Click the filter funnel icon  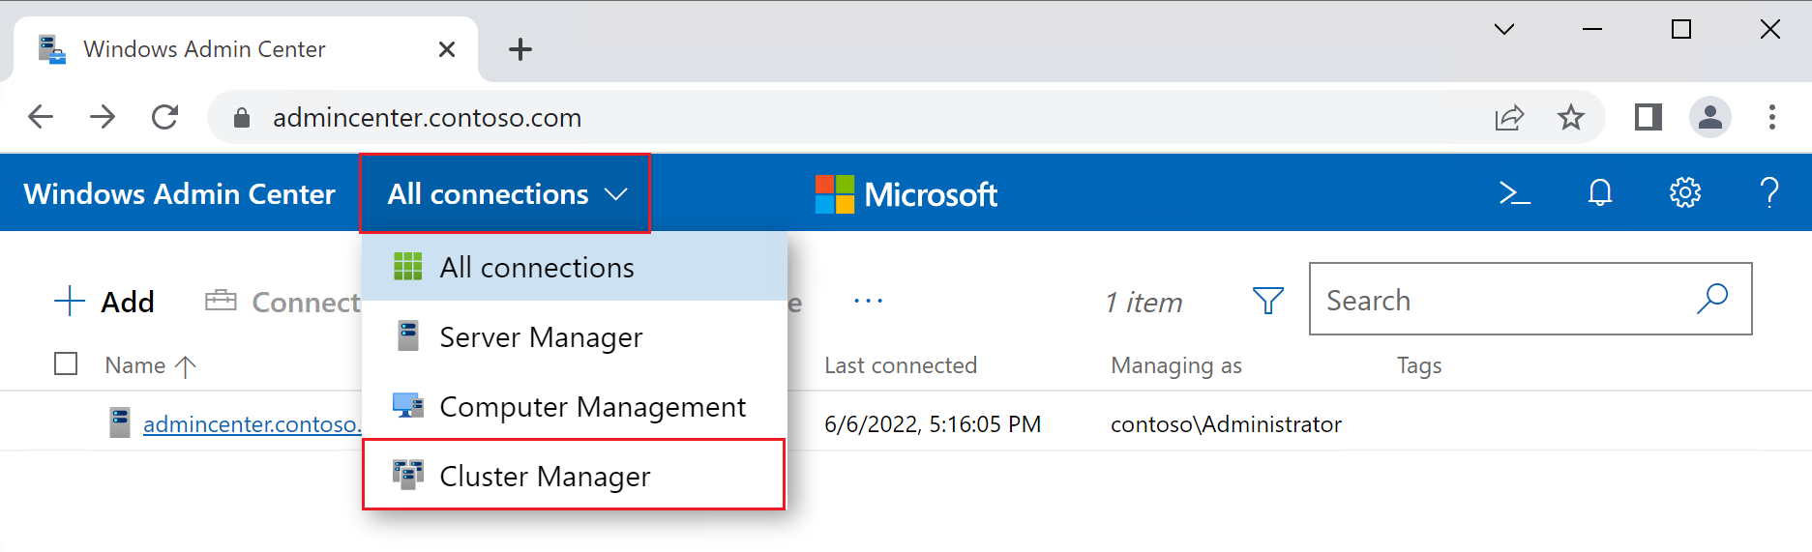1267,301
